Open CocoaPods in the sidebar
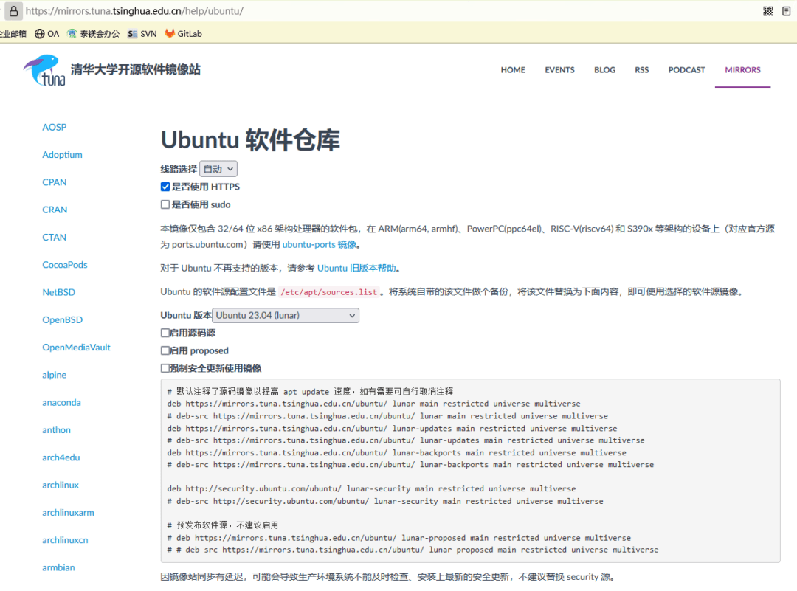Image resolution: width=797 pixels, height=591 pixels. (x=64, y=265)
